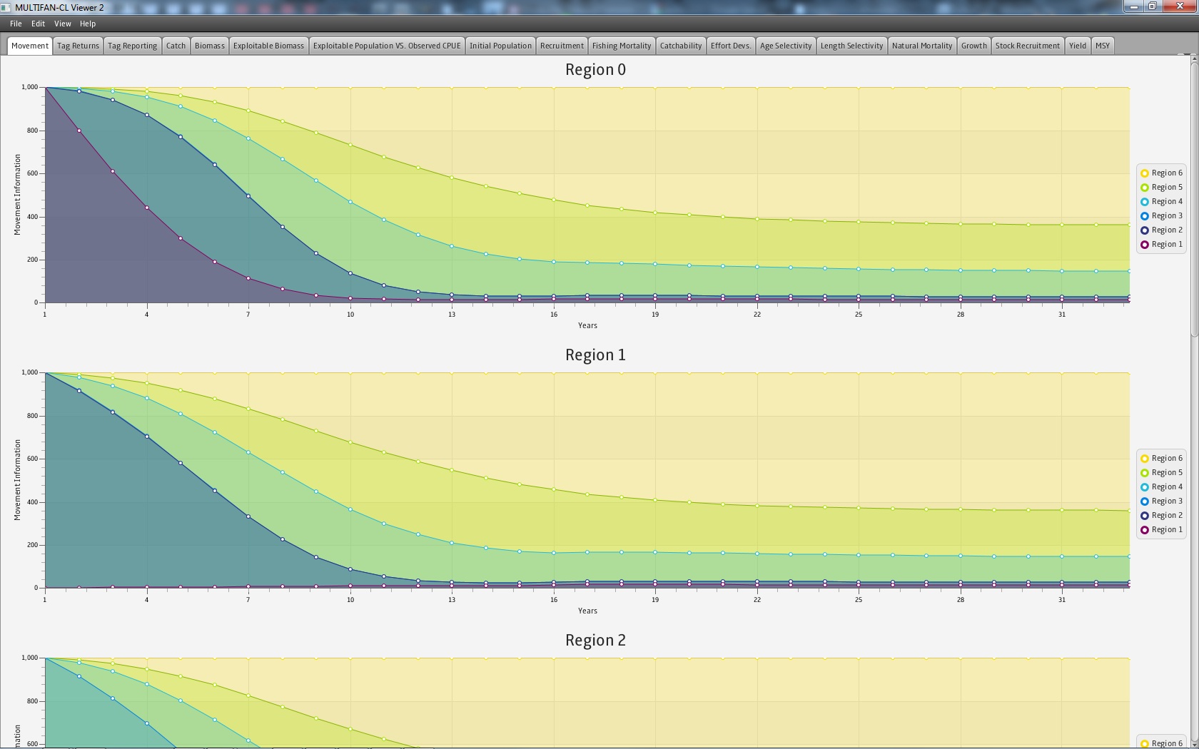The width and height of the screenshot is (1199, 749).
Task: Click Region 4 legend marker in Region 0 chart
Action: [1144, 202]
